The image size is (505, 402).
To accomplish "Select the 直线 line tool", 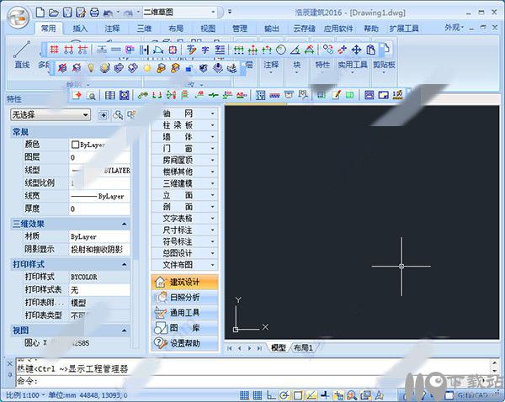I will point(22,55).
